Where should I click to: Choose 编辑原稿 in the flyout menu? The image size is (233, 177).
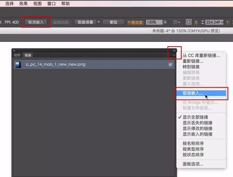[x=201, y=72]
